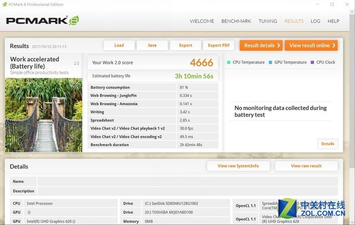Open the WELCOME tab
355x225 pixels.
[x=202, y=21]
